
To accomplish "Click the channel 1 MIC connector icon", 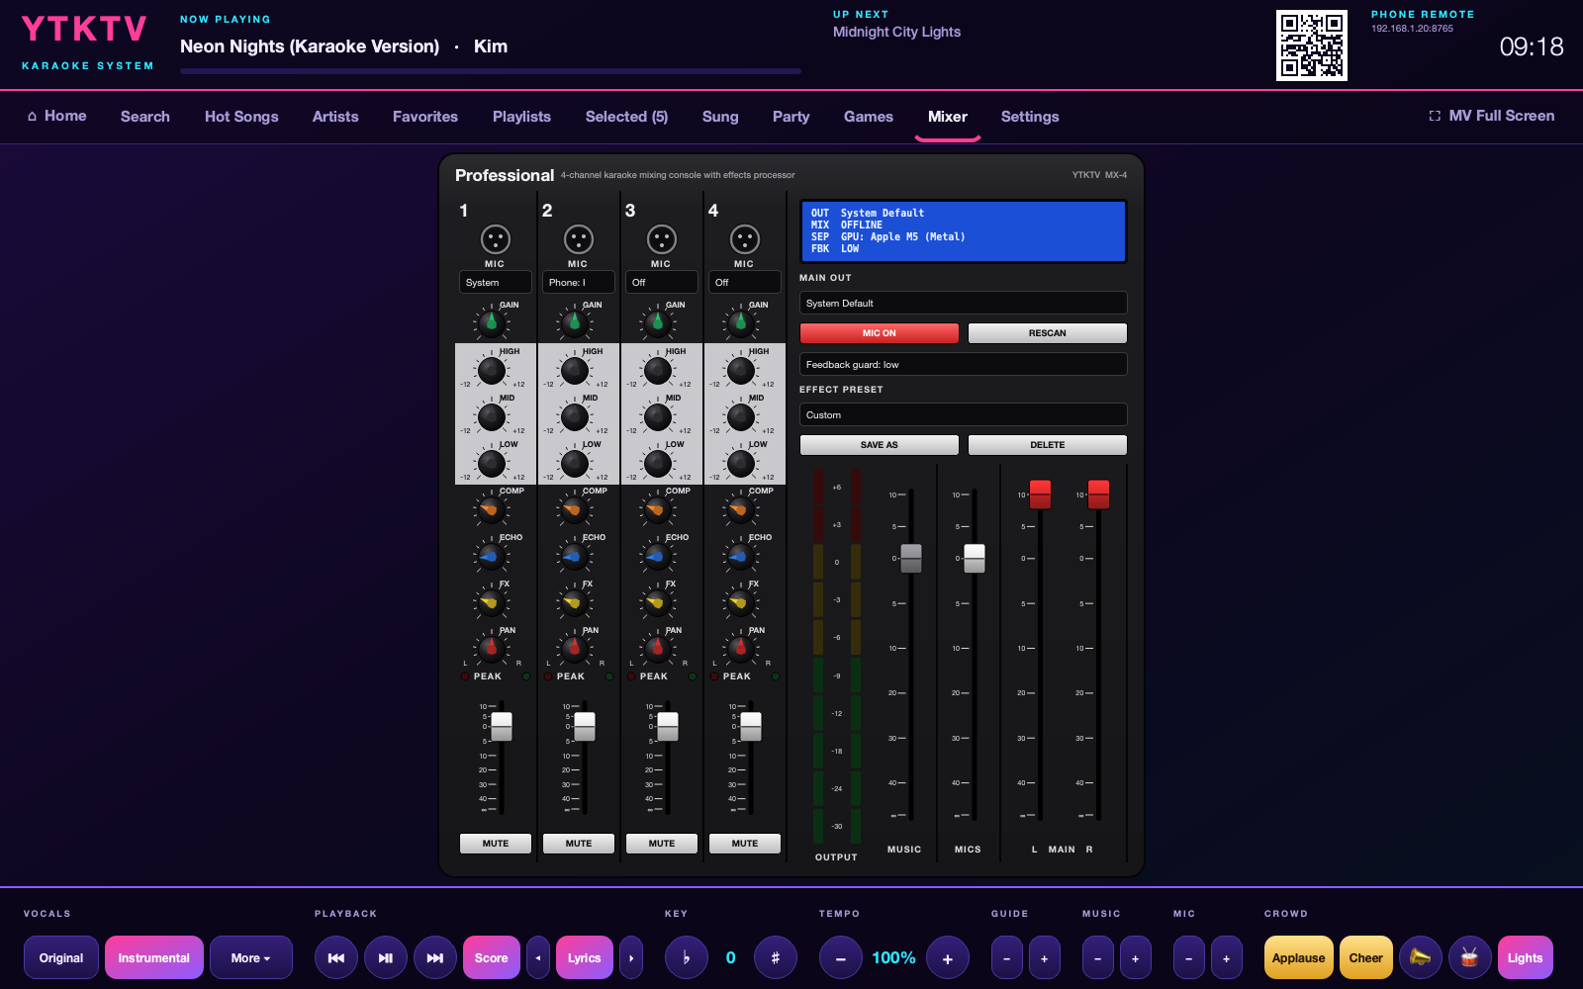I will 495,239.
